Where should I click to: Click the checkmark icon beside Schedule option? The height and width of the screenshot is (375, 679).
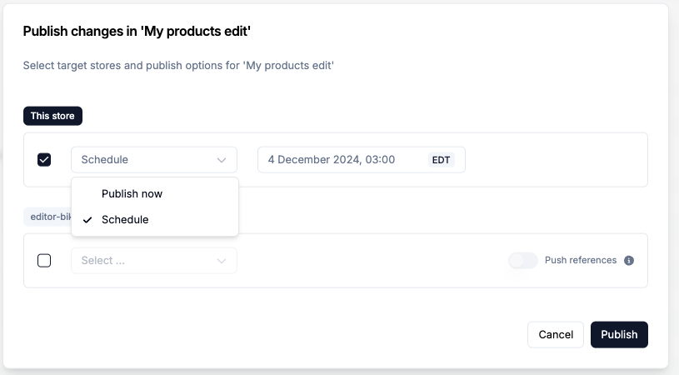(x=87, y=220)
